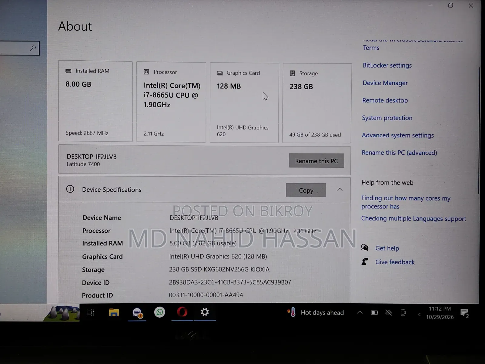Click the Processor card icon
The image size is (485, 364).
(146, 72)
